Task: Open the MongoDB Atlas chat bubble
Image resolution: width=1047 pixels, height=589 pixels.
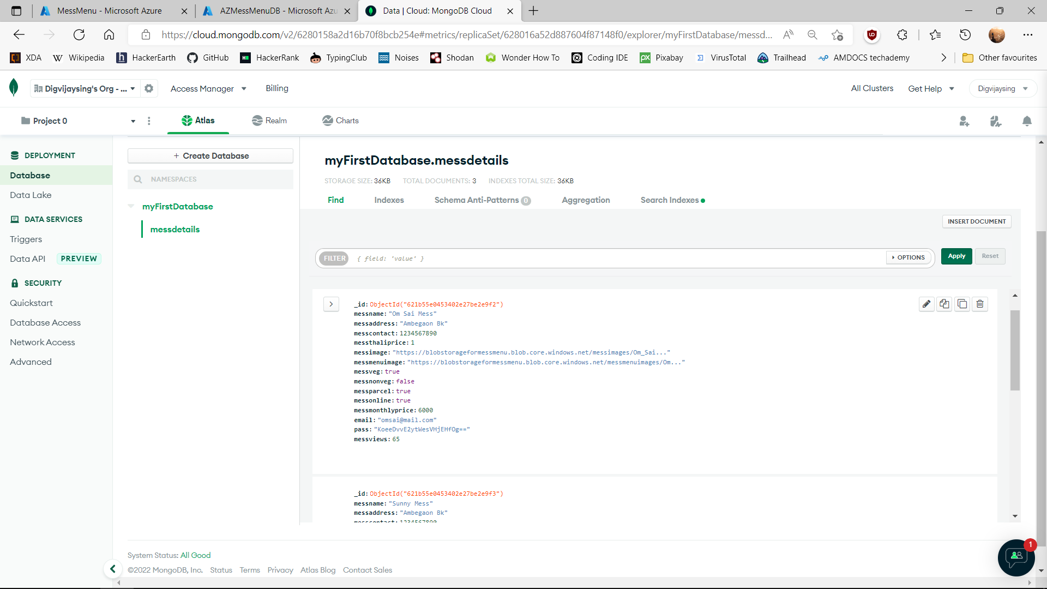Action: coord(1015,557)
